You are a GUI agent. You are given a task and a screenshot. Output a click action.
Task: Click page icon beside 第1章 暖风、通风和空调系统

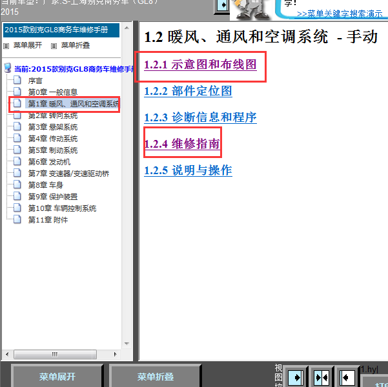click(17, 103)
